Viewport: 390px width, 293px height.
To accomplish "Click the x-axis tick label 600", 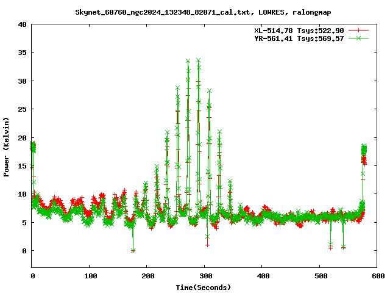I will point(378,276).
